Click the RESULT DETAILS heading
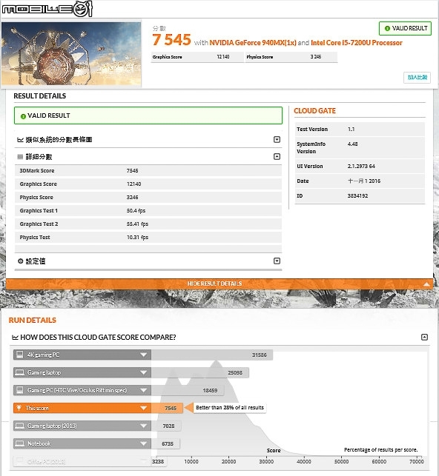439x476 pixels. tap(40, 96)
